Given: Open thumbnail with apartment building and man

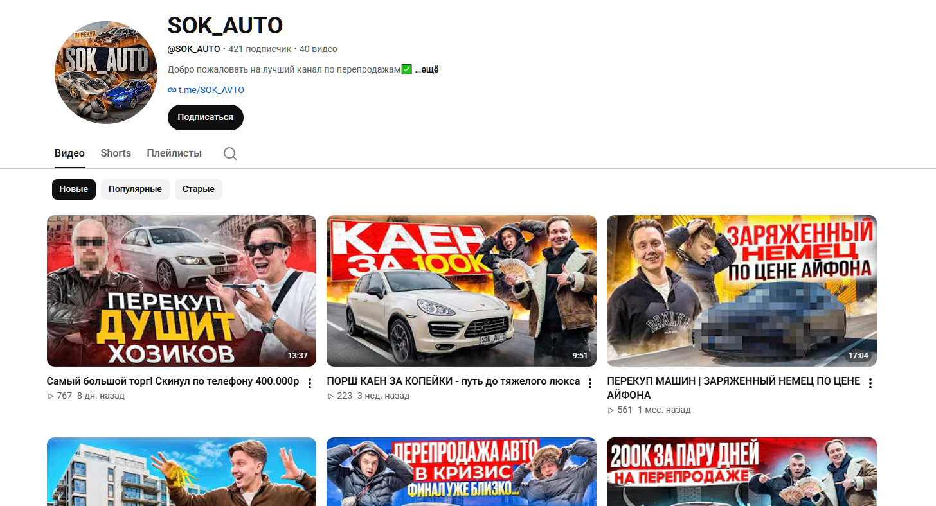Looking at the screenshot, I should [x=181, y=471].
